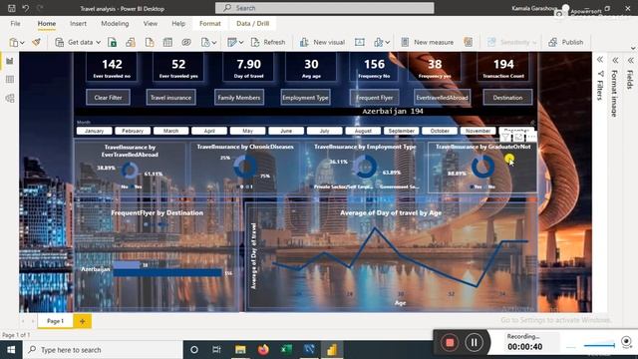Click the title bar Search field
This screenshot has width=638, height=359.
click(x=325, y=8)
